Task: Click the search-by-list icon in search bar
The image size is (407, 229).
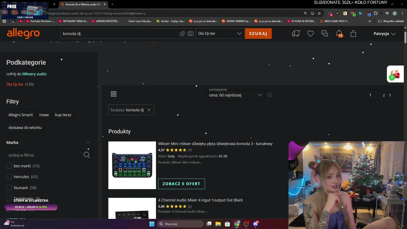Action: (x=182, y=33)
